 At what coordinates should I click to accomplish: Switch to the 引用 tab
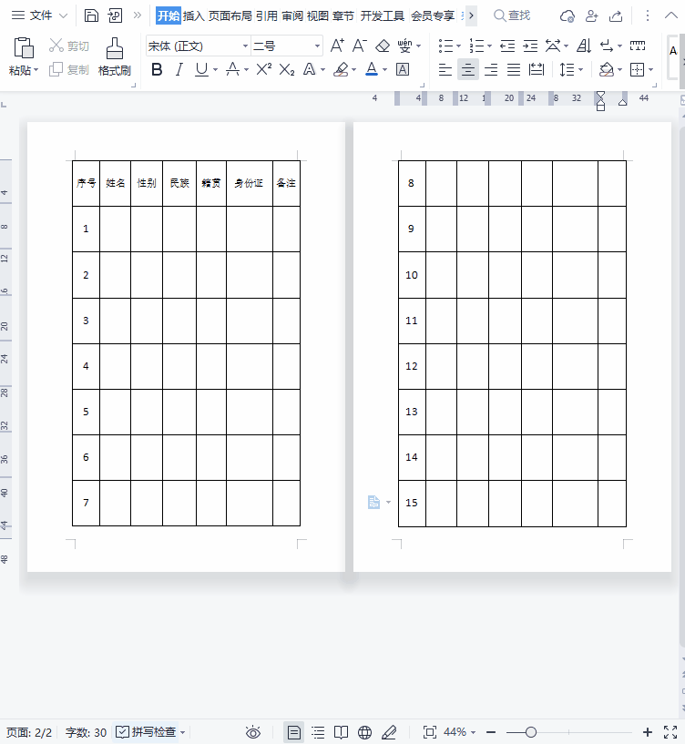click(267, 15)
